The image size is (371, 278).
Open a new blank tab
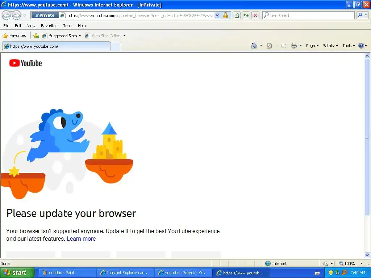coord(116,47)
